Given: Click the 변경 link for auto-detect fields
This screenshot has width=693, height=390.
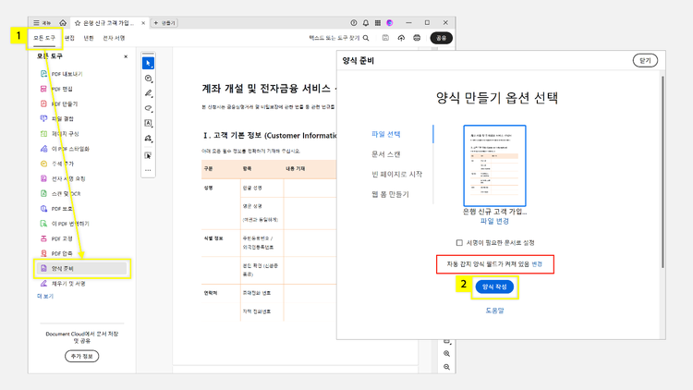Looking at the screenshot, I should [537, 264].
